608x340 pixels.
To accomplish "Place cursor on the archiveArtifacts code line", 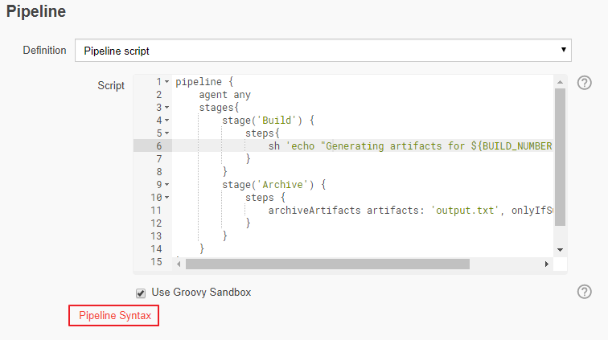I will [x=402, y=210].
